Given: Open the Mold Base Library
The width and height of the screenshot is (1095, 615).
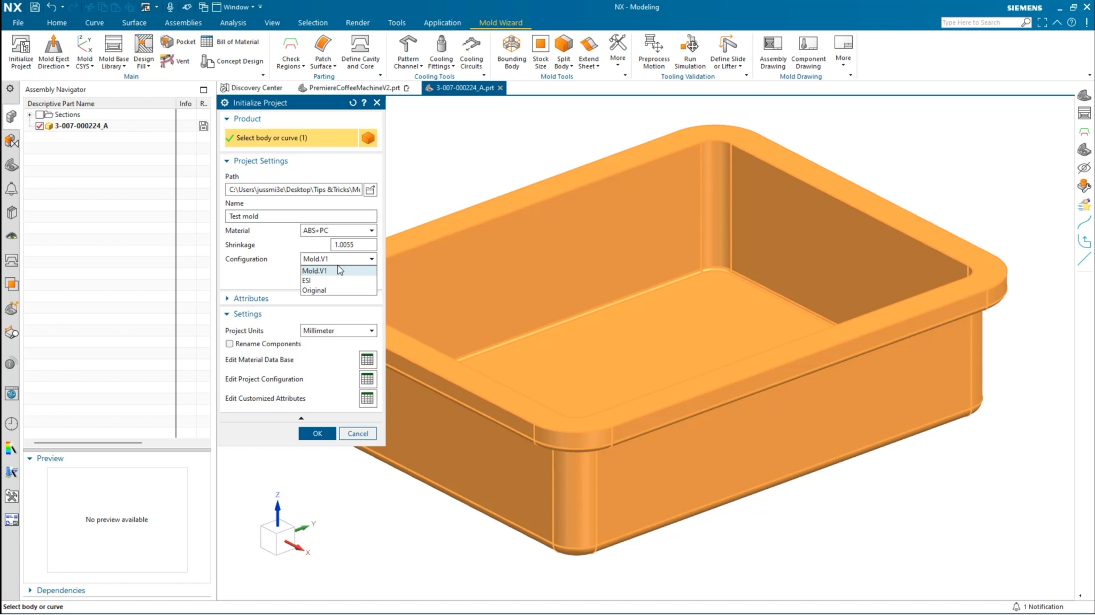Looking at the screenshot, I should (113, 51).
